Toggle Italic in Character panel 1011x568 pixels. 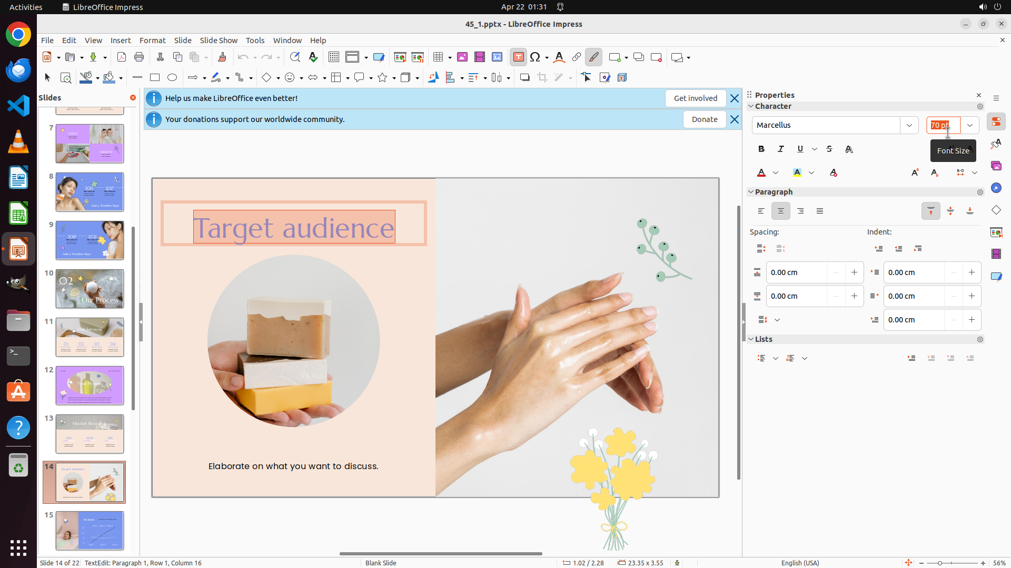tap(781, 149)
